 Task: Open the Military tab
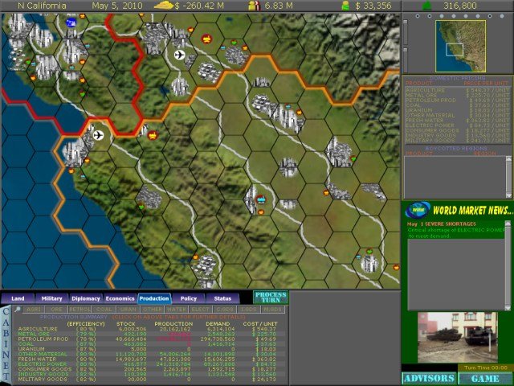tap(52, 298)
